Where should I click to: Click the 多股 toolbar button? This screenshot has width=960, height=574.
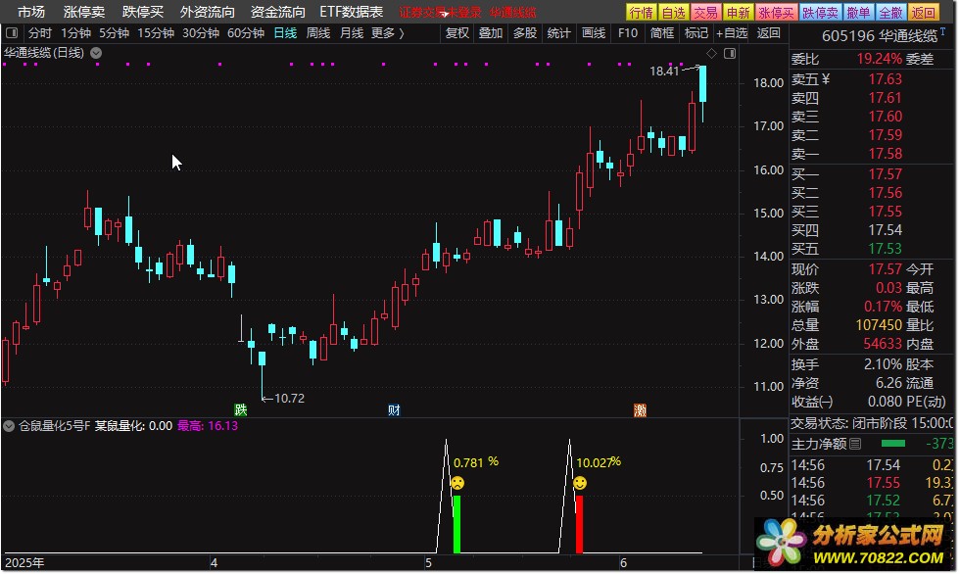(x=525, y=33)
